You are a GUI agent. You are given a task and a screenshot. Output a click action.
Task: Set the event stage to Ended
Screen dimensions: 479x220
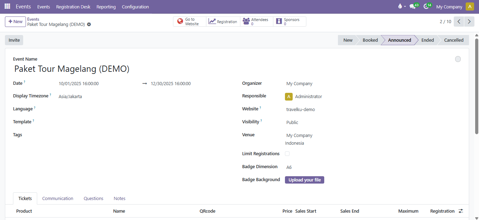pos(427,40)
